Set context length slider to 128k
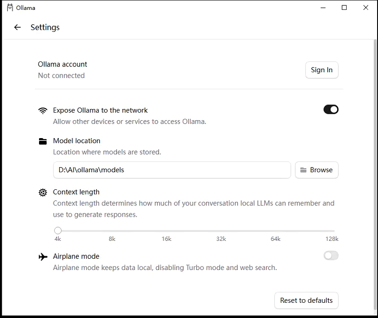This screenshot has height=318, width=378. (331, 231)
